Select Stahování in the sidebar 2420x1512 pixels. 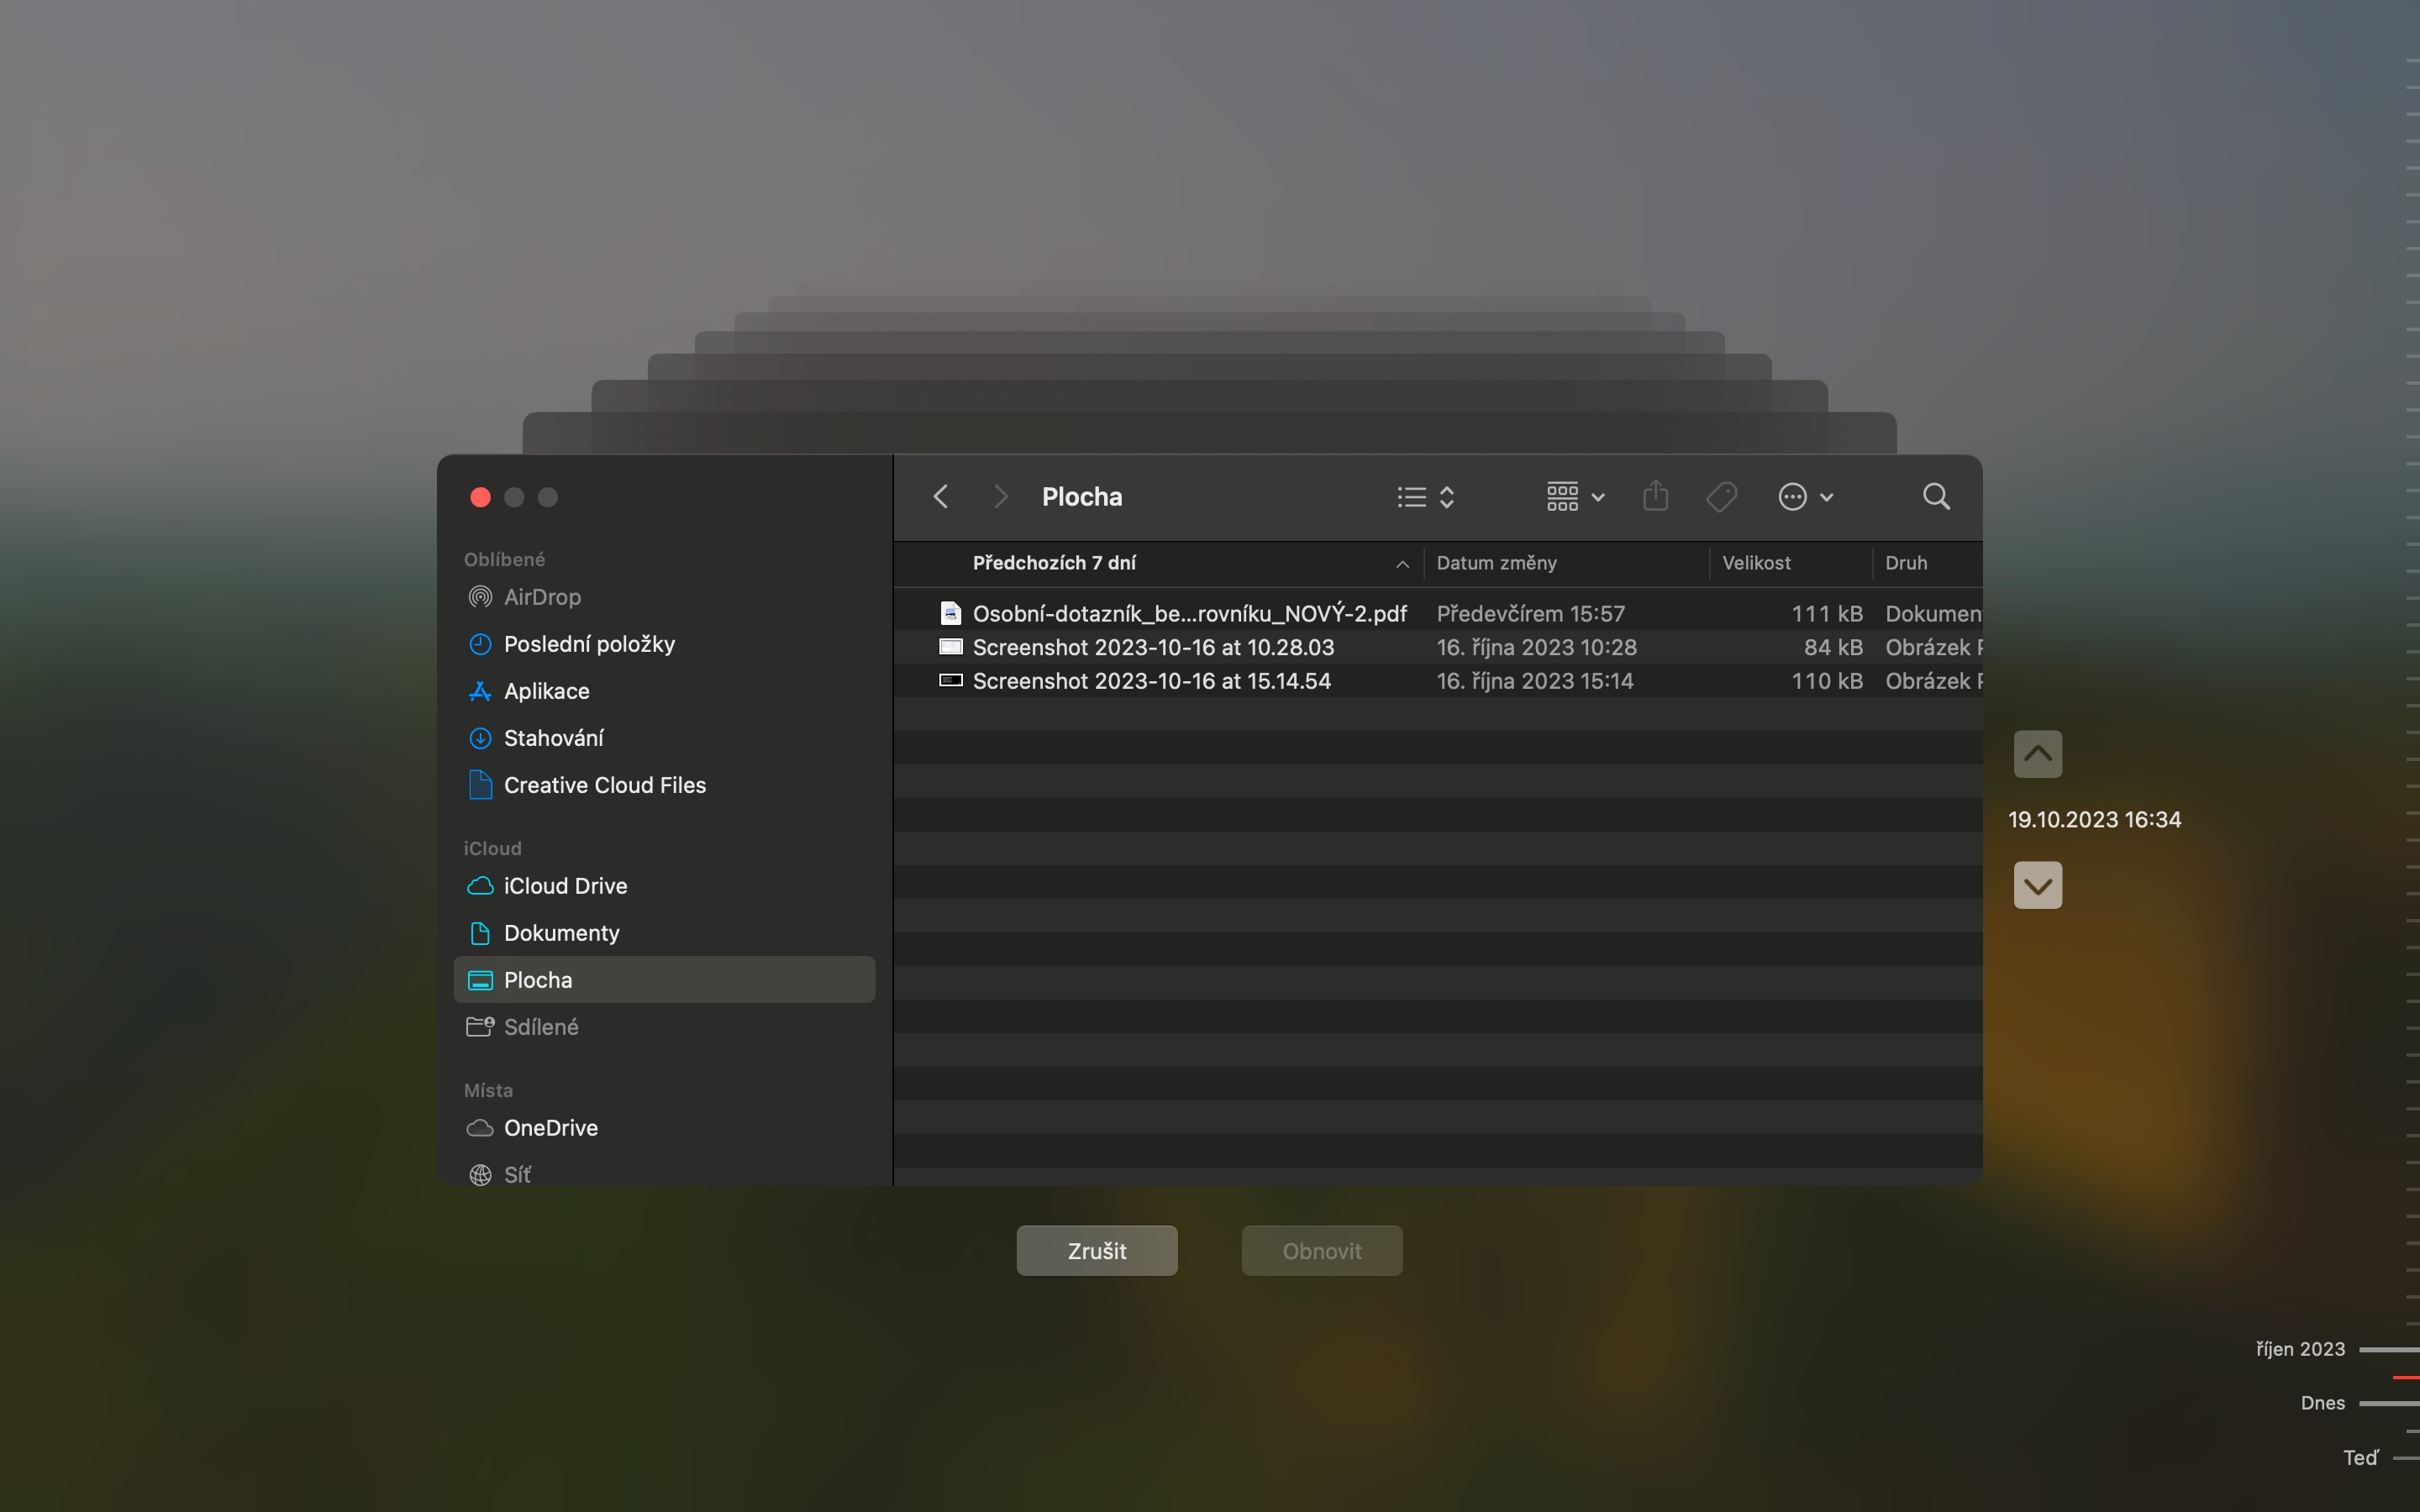(x=554, y=738)
